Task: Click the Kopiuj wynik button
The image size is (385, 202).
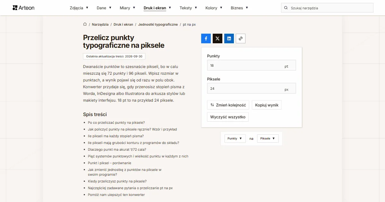Action: click(x=267, y=105)
